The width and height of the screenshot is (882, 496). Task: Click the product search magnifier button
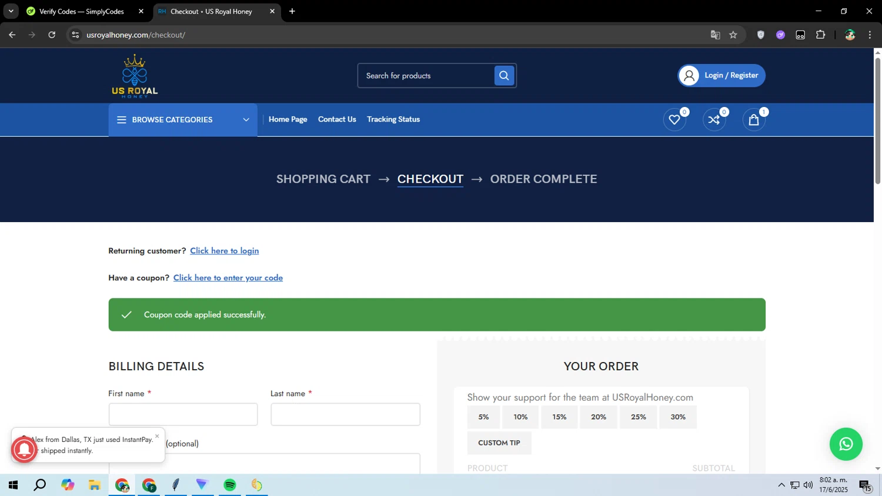[x=504, y=75]
